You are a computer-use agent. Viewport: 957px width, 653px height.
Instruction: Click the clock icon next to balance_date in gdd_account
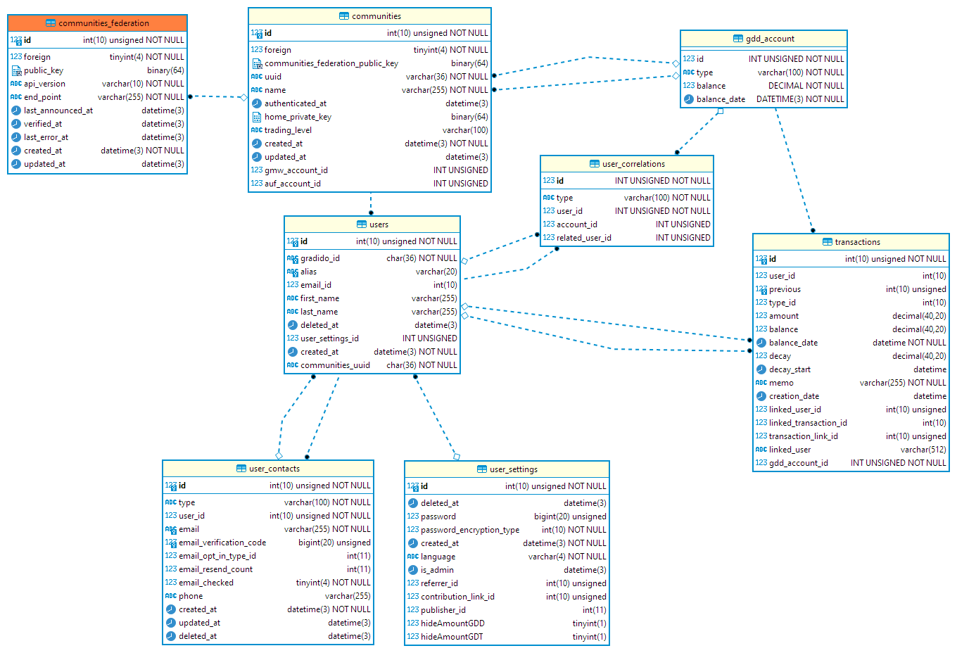[689, 99]
